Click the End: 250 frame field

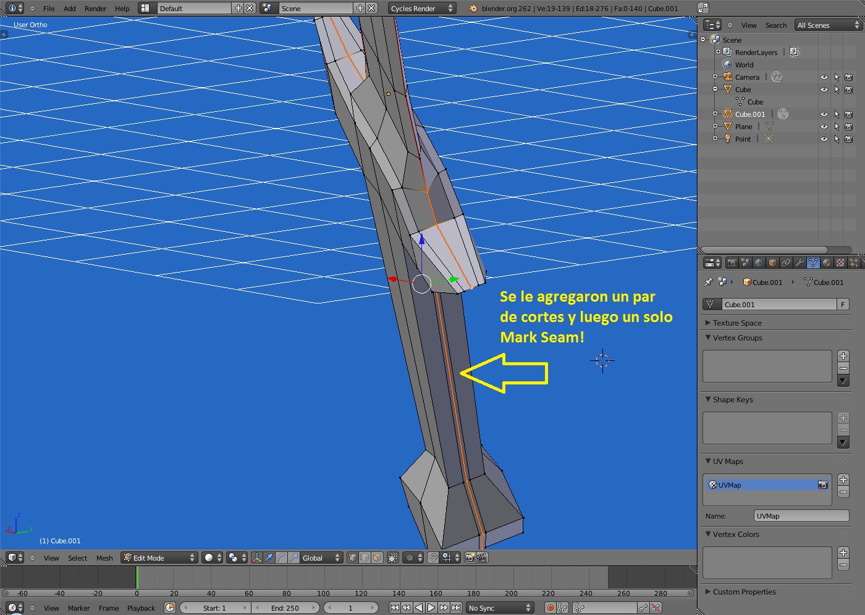tap(285, 608)
